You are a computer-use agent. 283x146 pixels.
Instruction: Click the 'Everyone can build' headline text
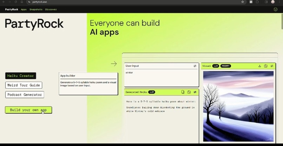125,23
